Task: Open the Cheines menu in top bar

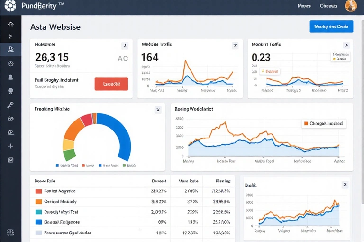Action: pos(328,6)
